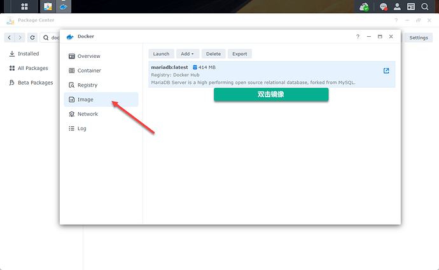Open the DSM search icon

click(x=425, y=7)
